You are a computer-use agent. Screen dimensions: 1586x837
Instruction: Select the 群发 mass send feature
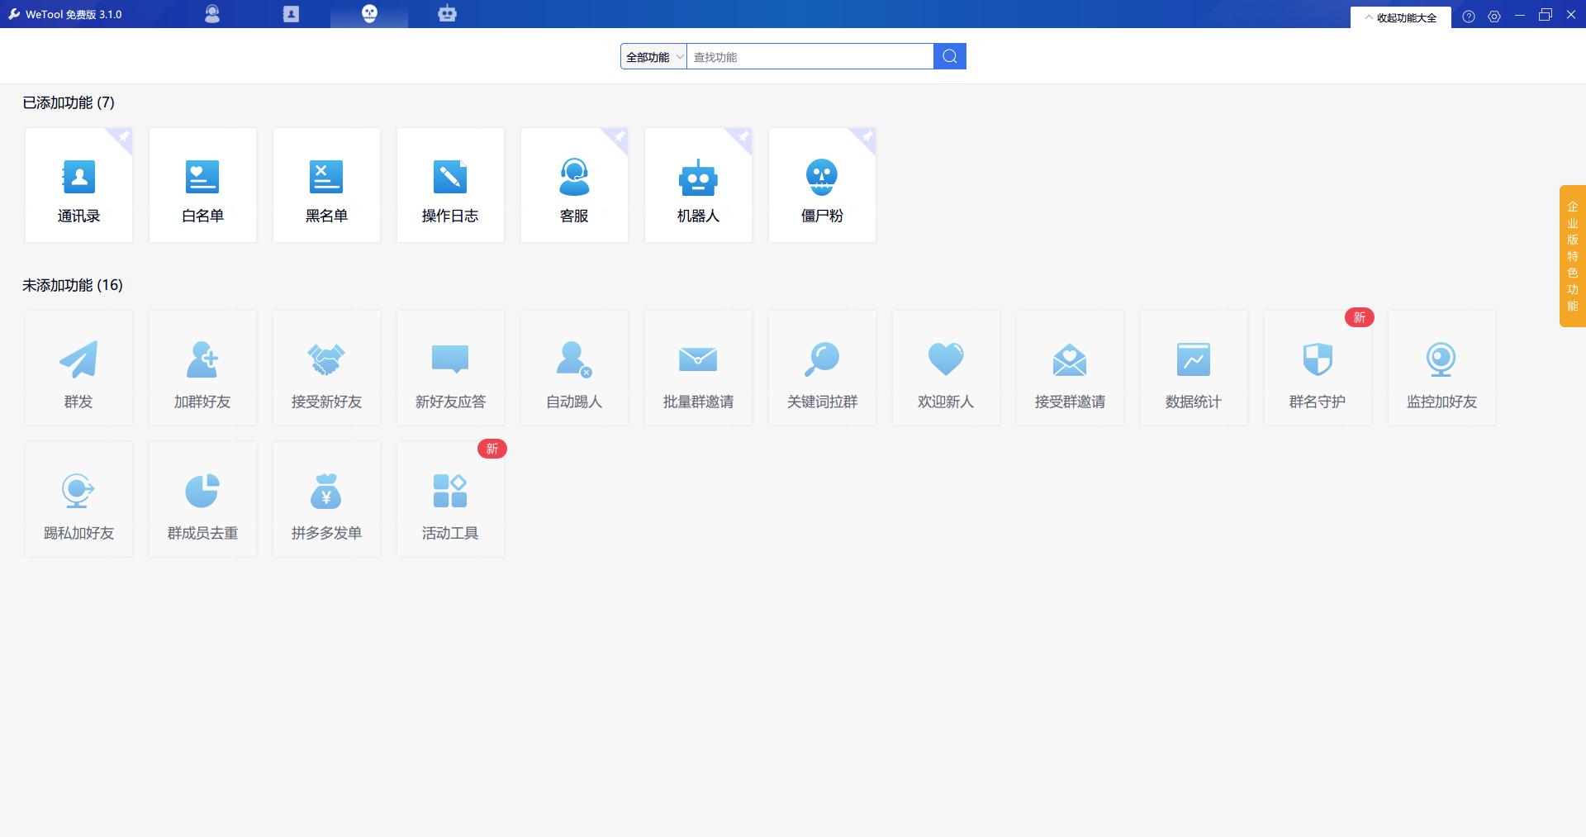click(78, 369)
